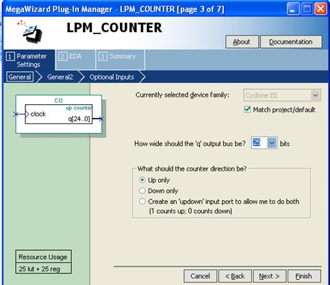Click the '25 lut + 25 reg' resource text
Viewport: 330px width, 285px height.
[40, 269]
